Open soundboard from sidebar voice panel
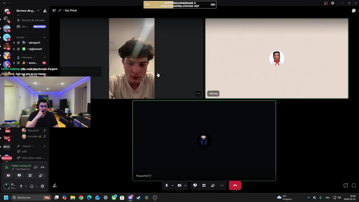The width and height of the screenshot is (359, 202). tap(41, 175)
